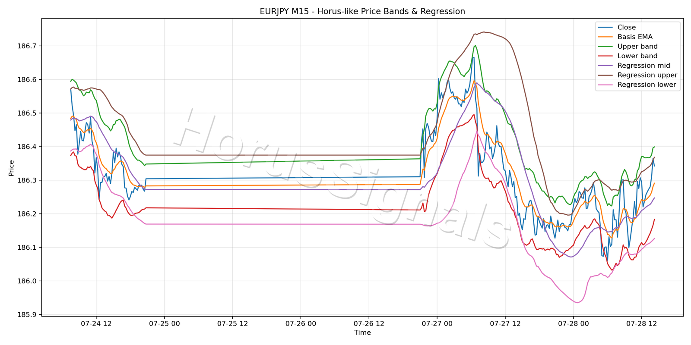Click the 186.3 y-axis tick label
The width and height of the screenshot is (691, 345).
[27, 180]
